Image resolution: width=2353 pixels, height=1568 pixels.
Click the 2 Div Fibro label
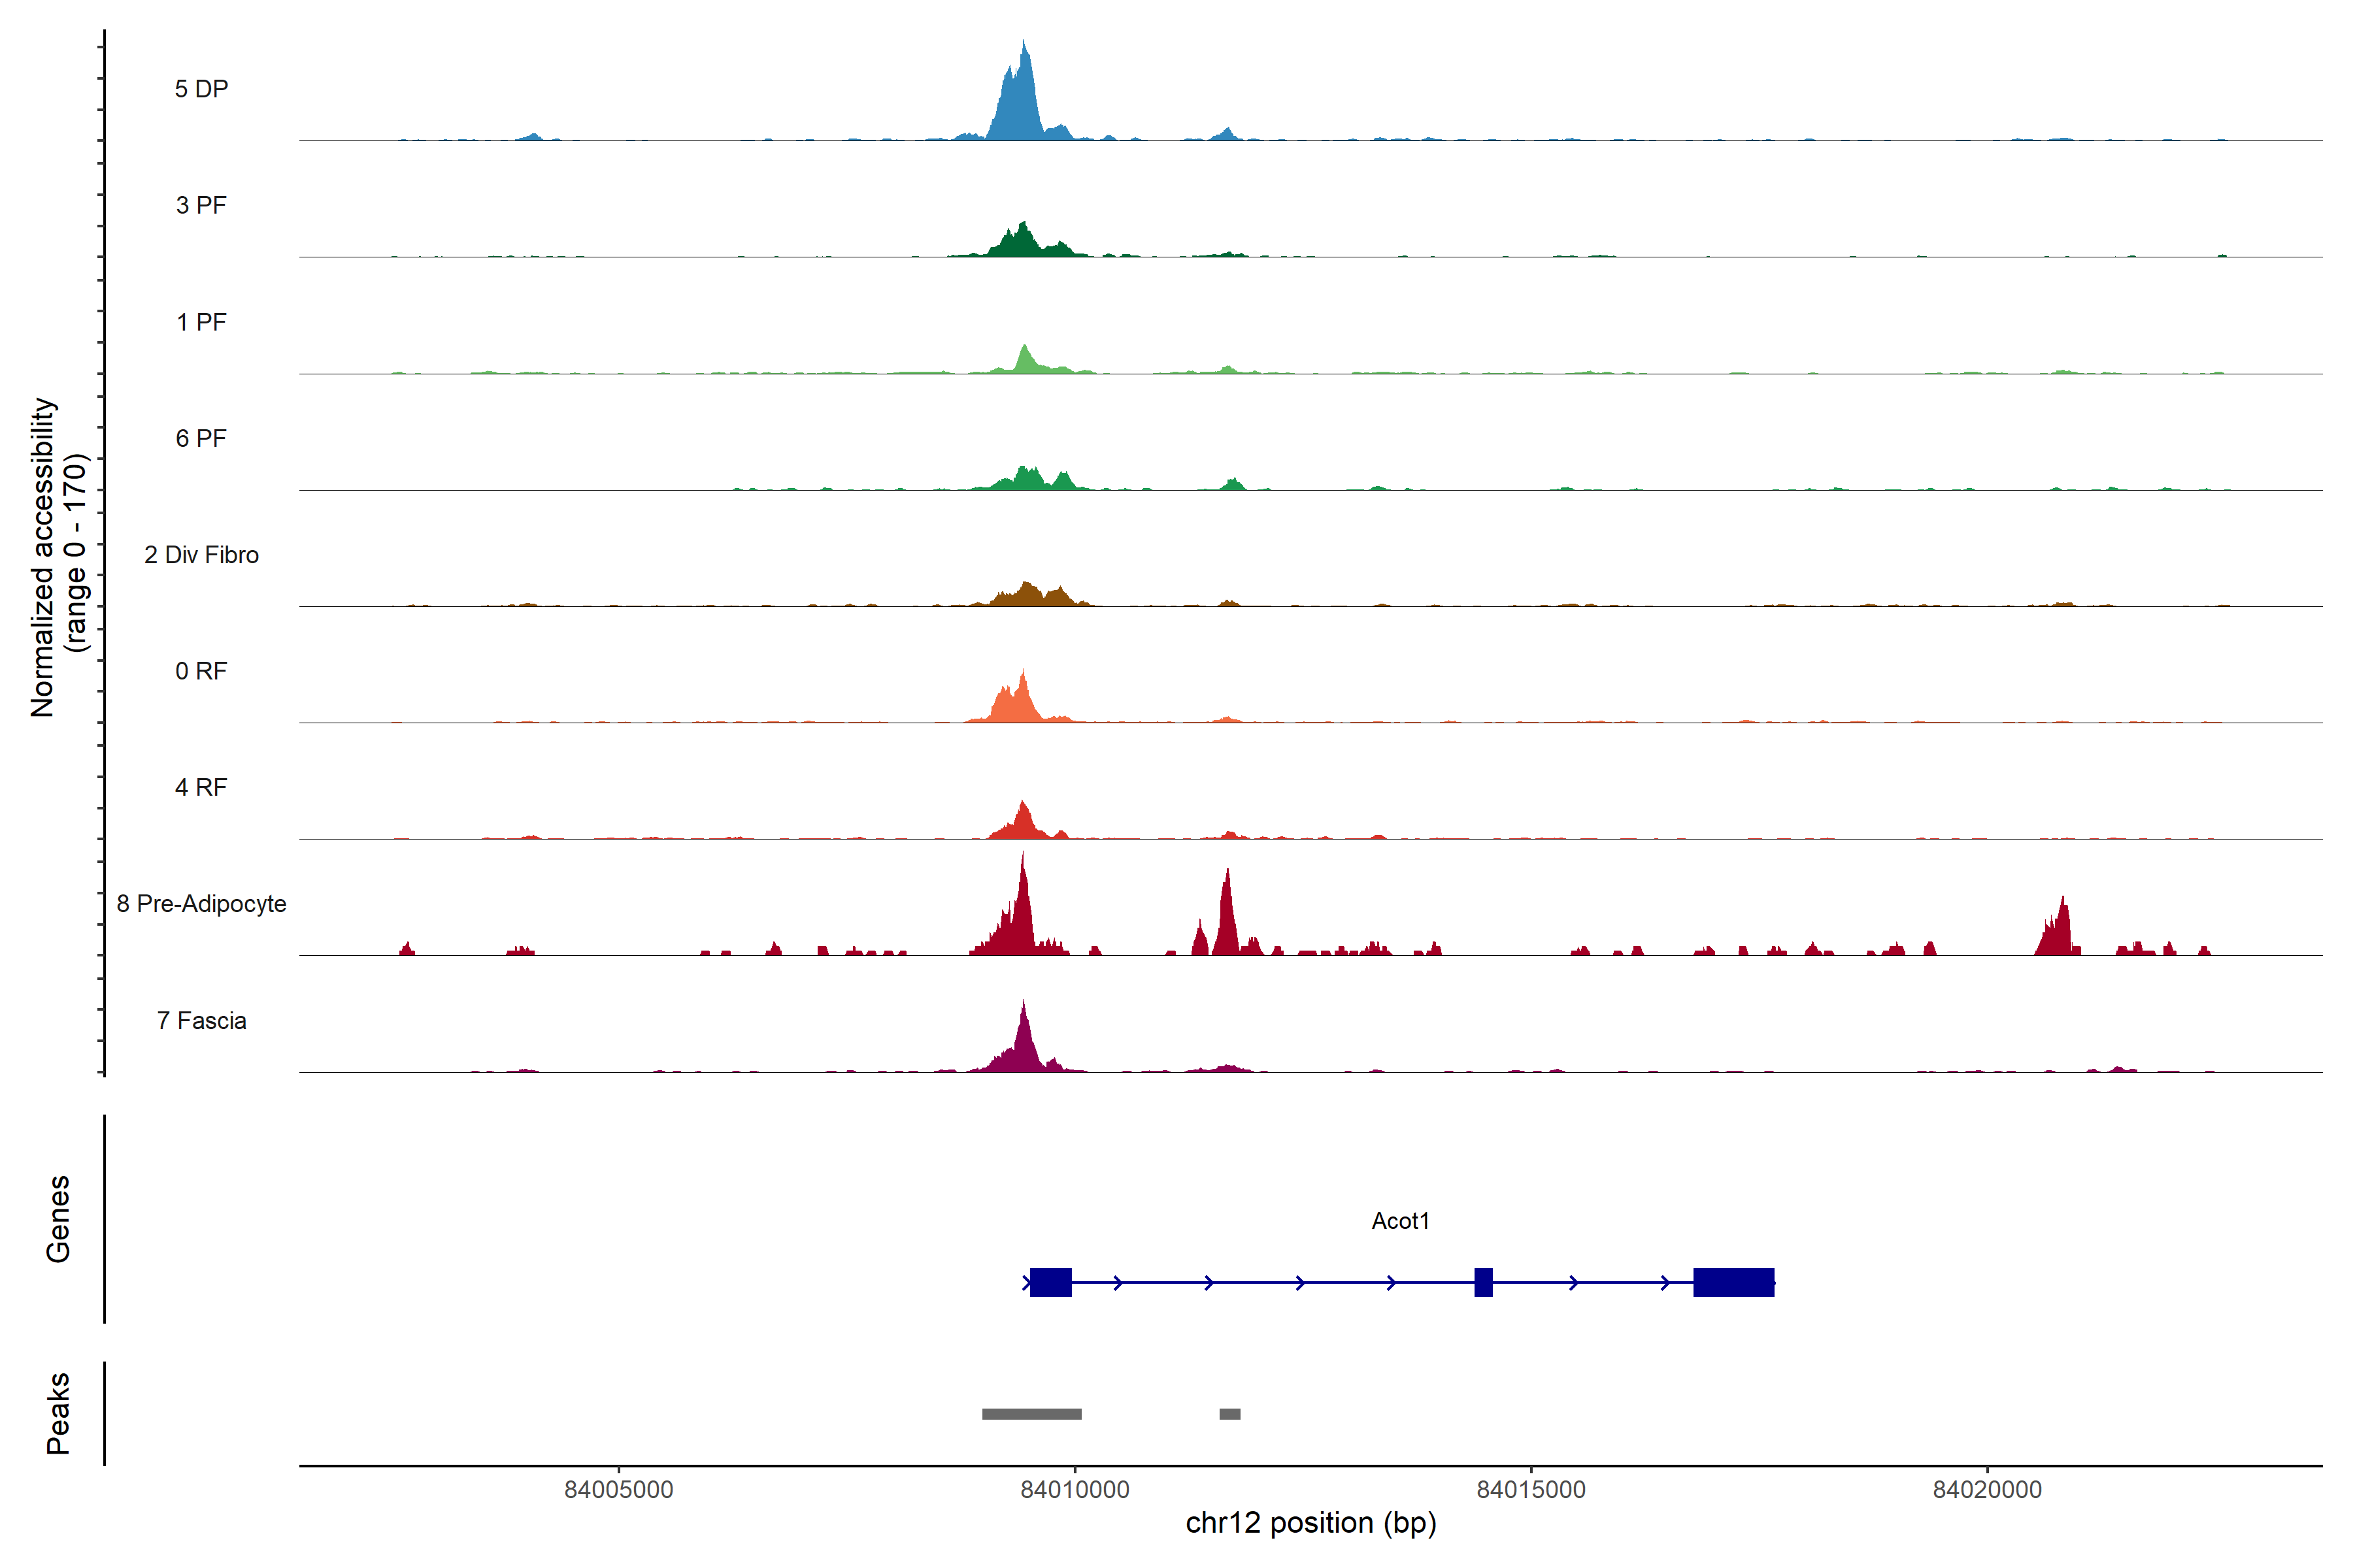(201, 555)
